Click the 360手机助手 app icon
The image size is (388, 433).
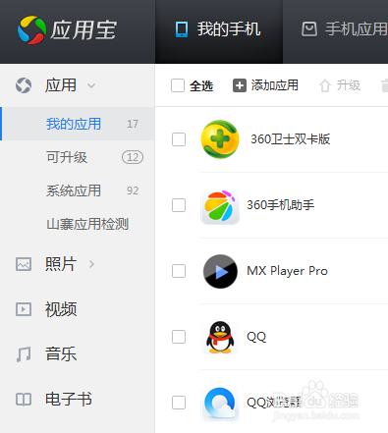(x=220, y=205)
